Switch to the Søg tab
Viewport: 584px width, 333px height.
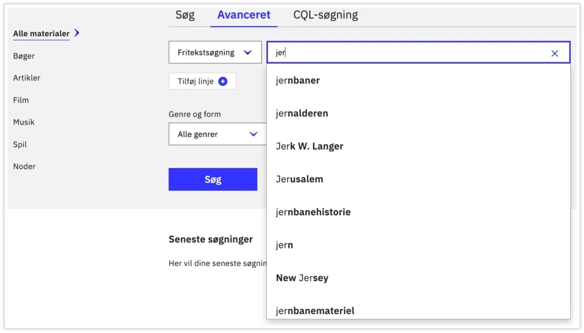[185, 15]
